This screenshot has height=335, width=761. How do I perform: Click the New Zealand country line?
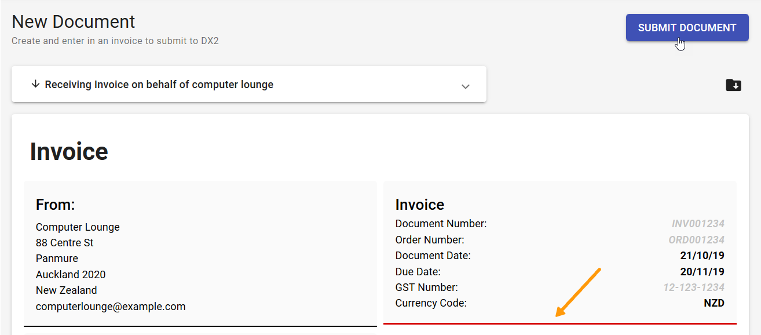tap(66, 290)
